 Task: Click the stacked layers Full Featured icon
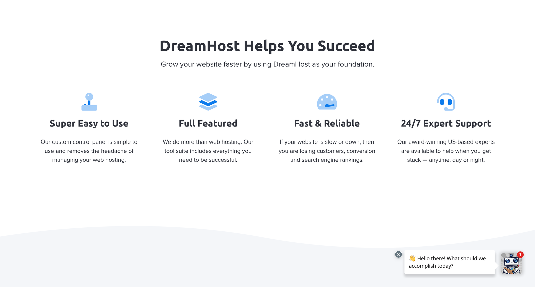tap(208, 102)
